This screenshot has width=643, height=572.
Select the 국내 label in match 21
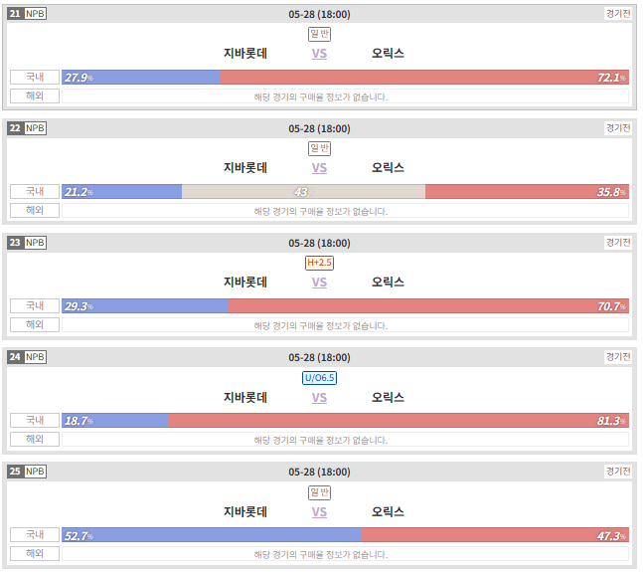35,78
